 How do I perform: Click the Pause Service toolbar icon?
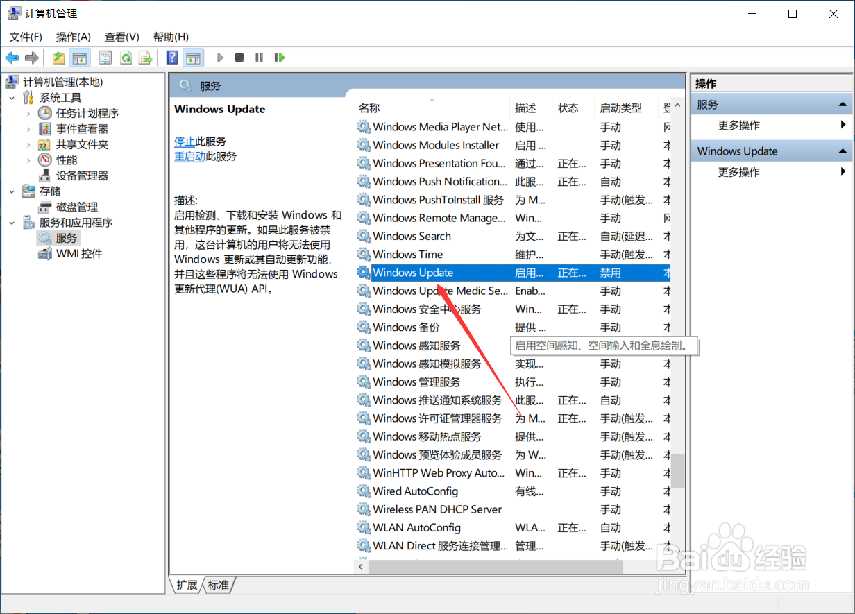point(259,58)
